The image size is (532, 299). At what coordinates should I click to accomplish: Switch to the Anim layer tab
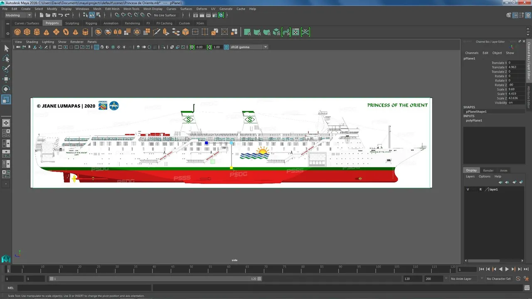[x=503, y=170]
